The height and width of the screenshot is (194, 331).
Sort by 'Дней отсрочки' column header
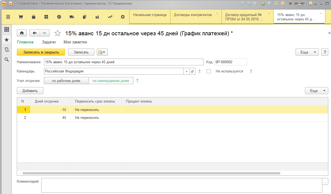point(51,101)
